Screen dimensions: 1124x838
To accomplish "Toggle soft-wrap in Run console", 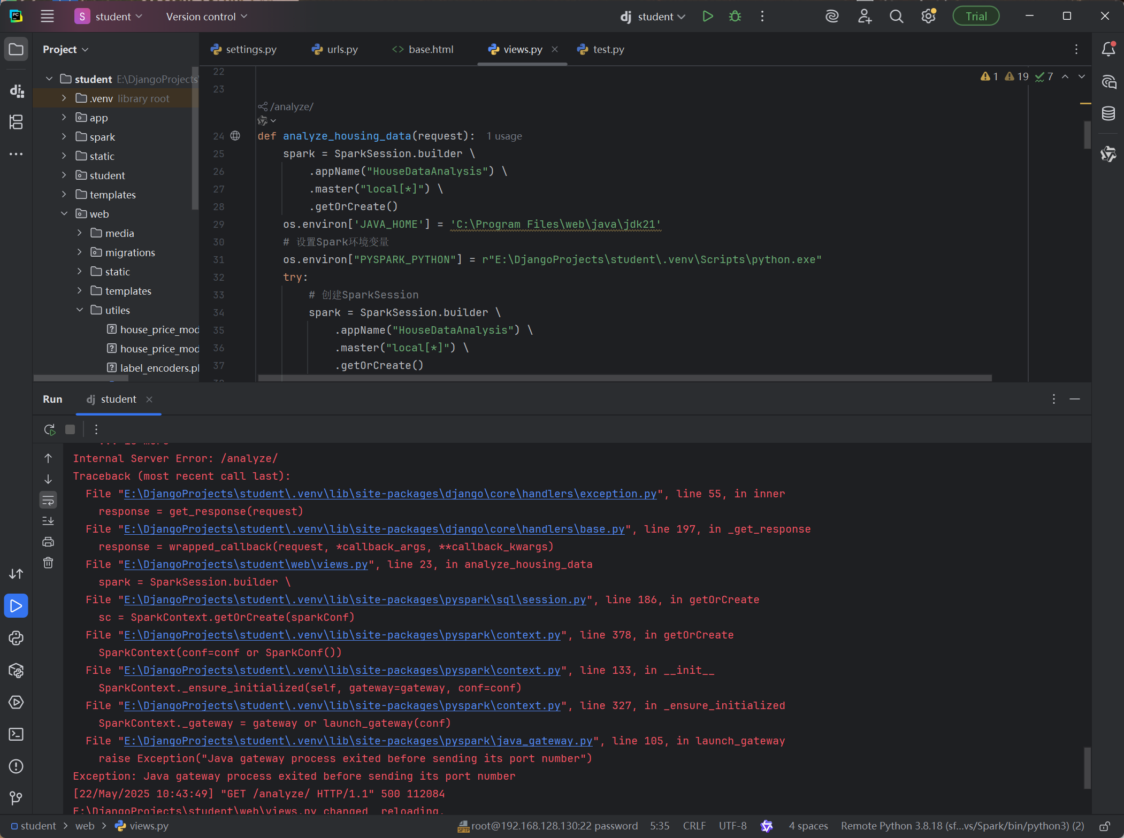I will [48, 500].
